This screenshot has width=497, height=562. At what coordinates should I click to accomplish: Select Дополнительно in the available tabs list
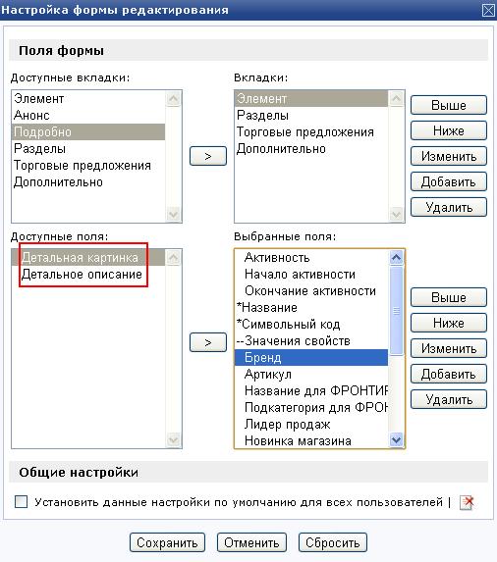(x=88, y=182)
